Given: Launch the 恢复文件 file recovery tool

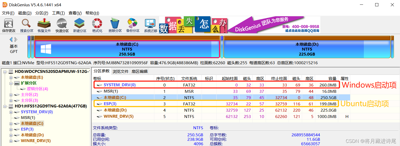Looking at the screenshot, I should tap(44, 26).
